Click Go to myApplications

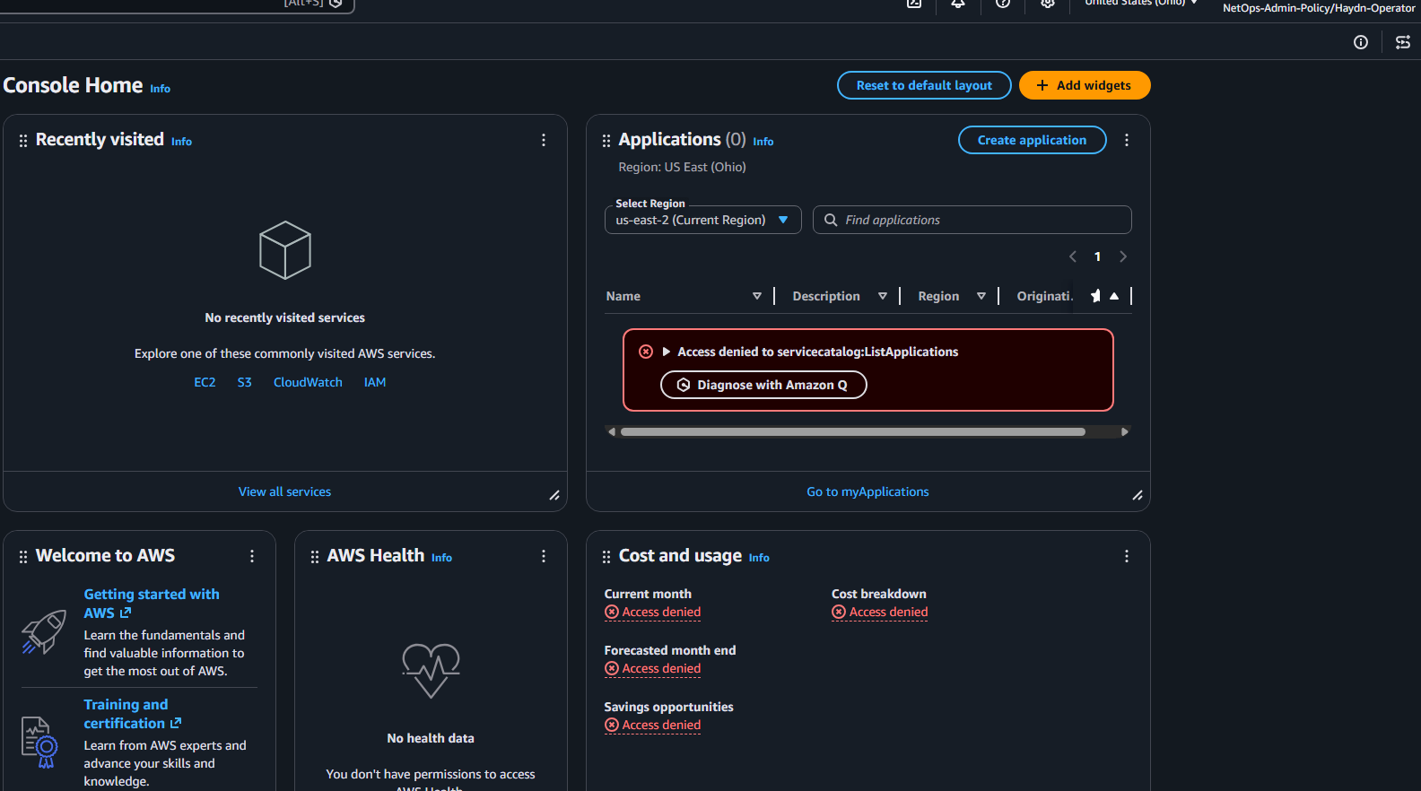pos(867,491)
